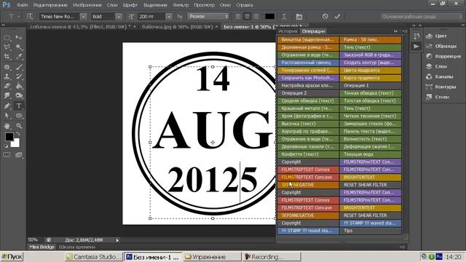
Task: Toggle Character and Paragraph panels
Action: tap(299, 16)
